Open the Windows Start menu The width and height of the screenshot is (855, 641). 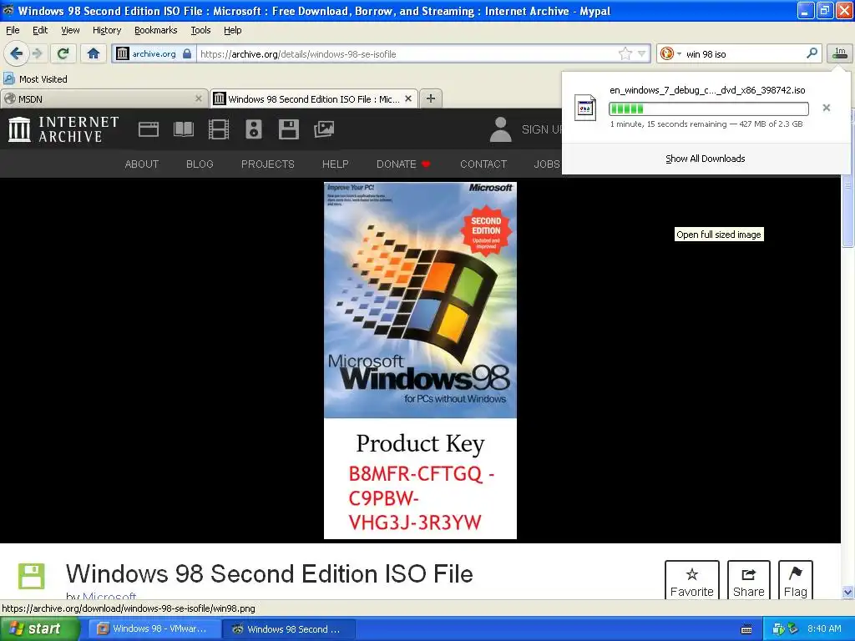(x=39, y=628)
